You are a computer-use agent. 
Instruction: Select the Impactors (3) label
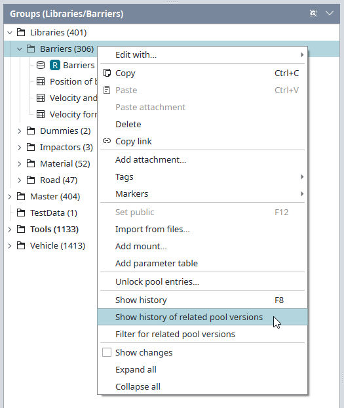click(66, 147)
